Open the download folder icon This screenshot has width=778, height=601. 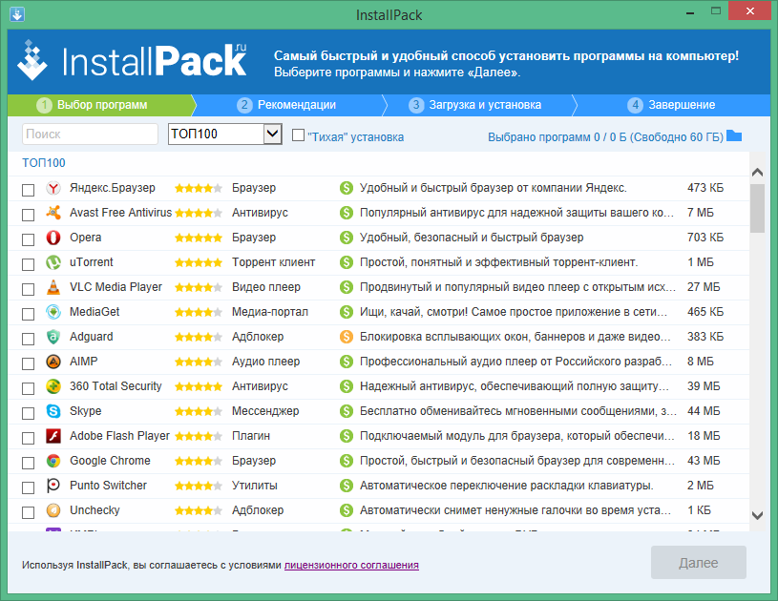pos(734,135)
